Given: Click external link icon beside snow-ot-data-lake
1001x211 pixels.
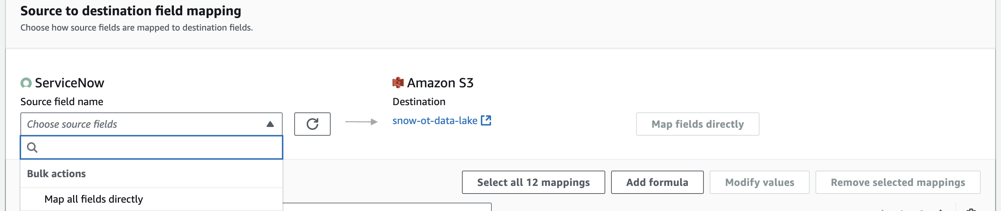Looking at the screenshot, I should tap(486, 120).
